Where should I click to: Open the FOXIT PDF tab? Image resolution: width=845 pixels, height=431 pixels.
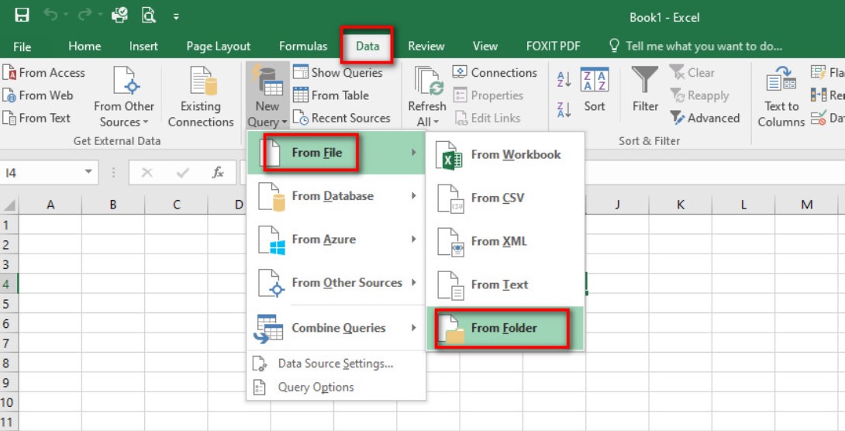coord(553,47)
